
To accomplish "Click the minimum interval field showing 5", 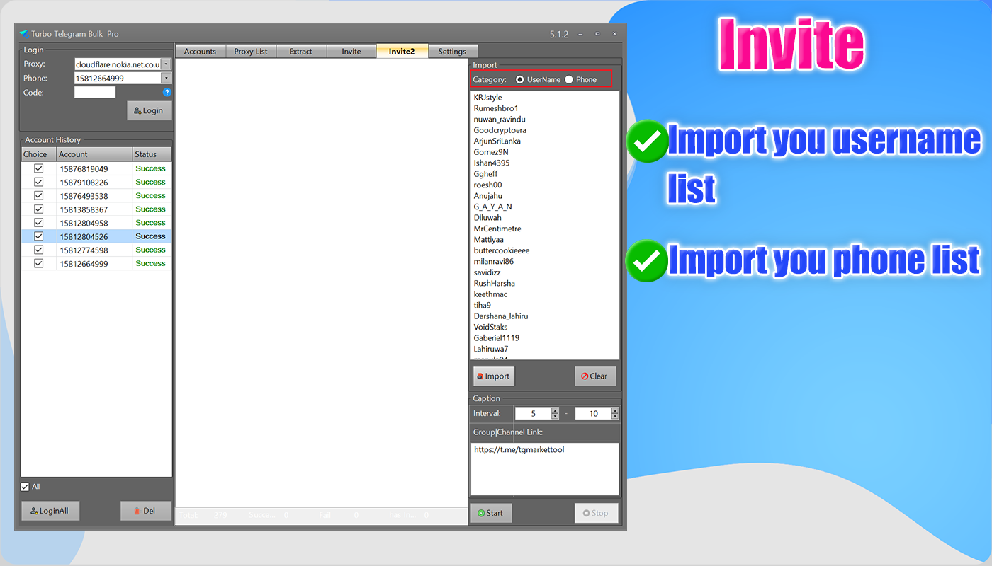I will tap(533, 413).
